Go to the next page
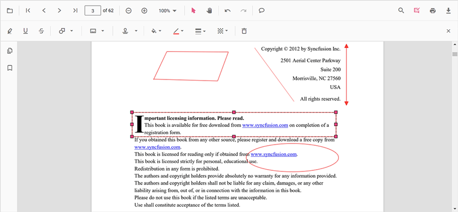458x212 pixels. [60, 11]
